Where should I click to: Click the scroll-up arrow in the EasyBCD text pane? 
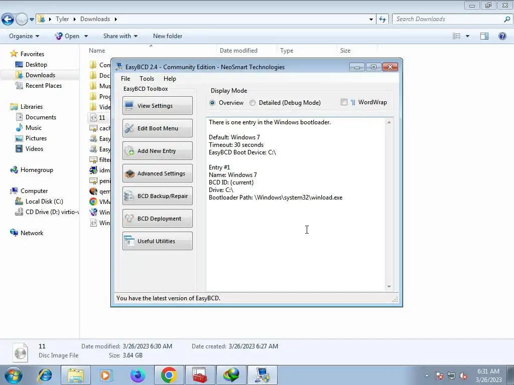389,122
